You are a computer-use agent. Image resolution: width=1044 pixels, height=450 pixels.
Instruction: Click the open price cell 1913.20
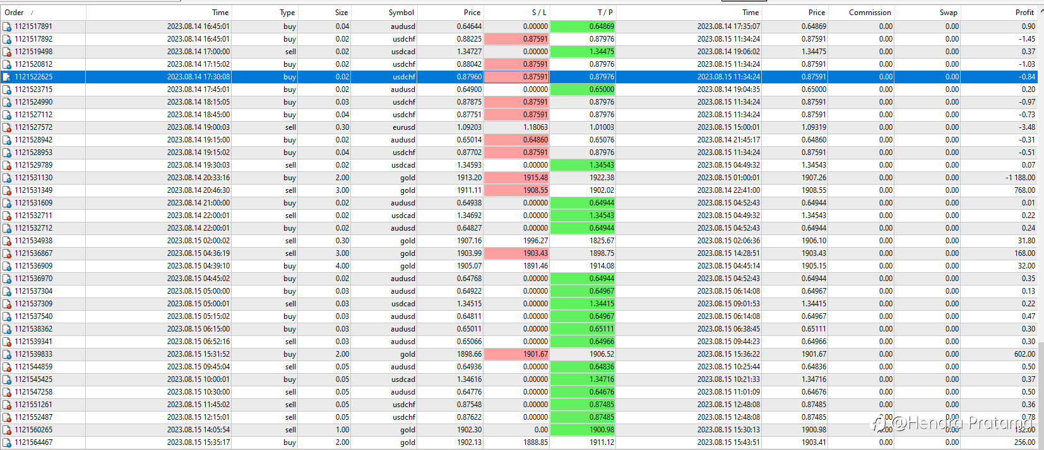[x=451, y=178]
